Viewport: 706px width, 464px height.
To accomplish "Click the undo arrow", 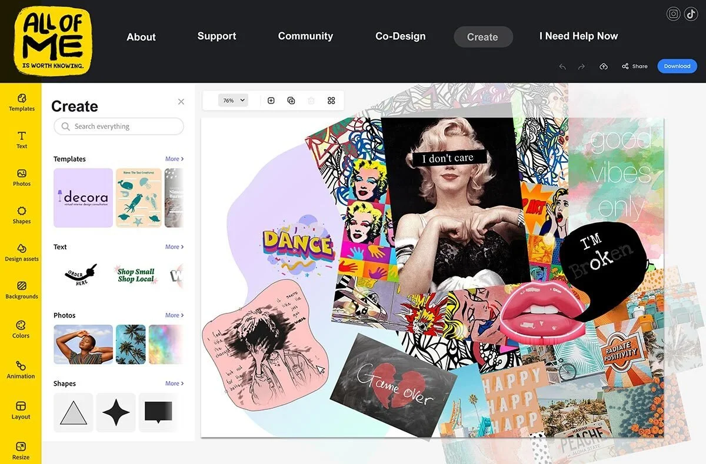I will click(x=562, y=66).
